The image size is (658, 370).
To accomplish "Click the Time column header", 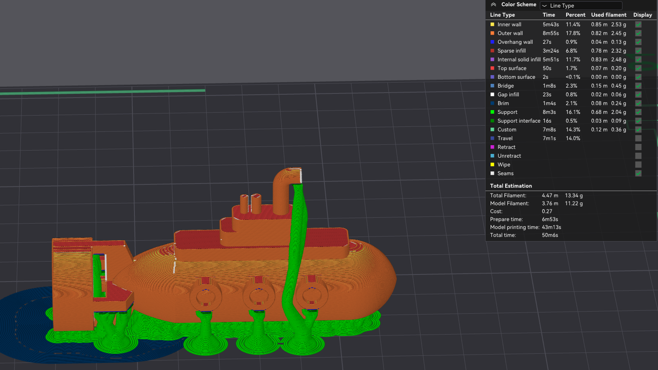I will [x=549, y=15].
